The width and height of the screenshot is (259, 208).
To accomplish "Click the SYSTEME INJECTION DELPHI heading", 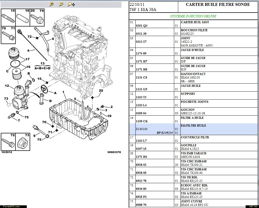I will (x=193, y=16).
